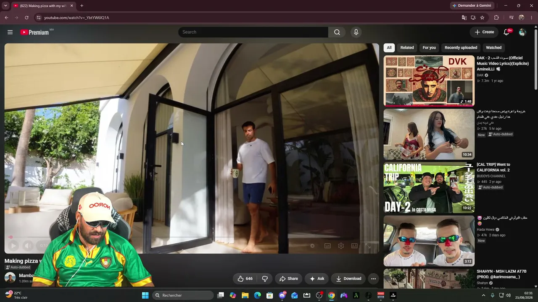This screenshot has width=538, height=302.
Task: Click the Ask button
Action: coord(316,279)
